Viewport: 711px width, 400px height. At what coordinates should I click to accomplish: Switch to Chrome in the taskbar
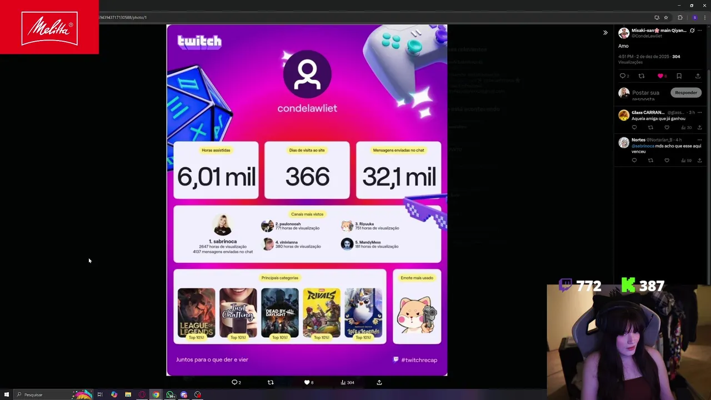click(x=156, y=394)
